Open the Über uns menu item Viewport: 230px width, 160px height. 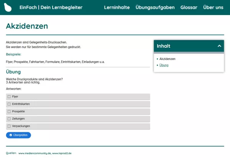pyautogui.click(x=213, y=7)
